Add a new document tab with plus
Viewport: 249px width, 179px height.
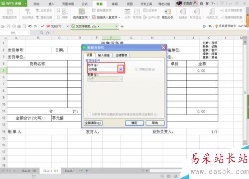click(x=122, y=26)
